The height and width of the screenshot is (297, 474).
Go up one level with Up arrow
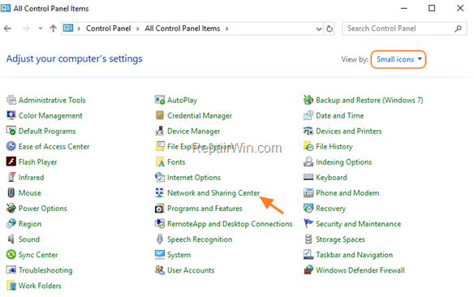coord(54,28)
